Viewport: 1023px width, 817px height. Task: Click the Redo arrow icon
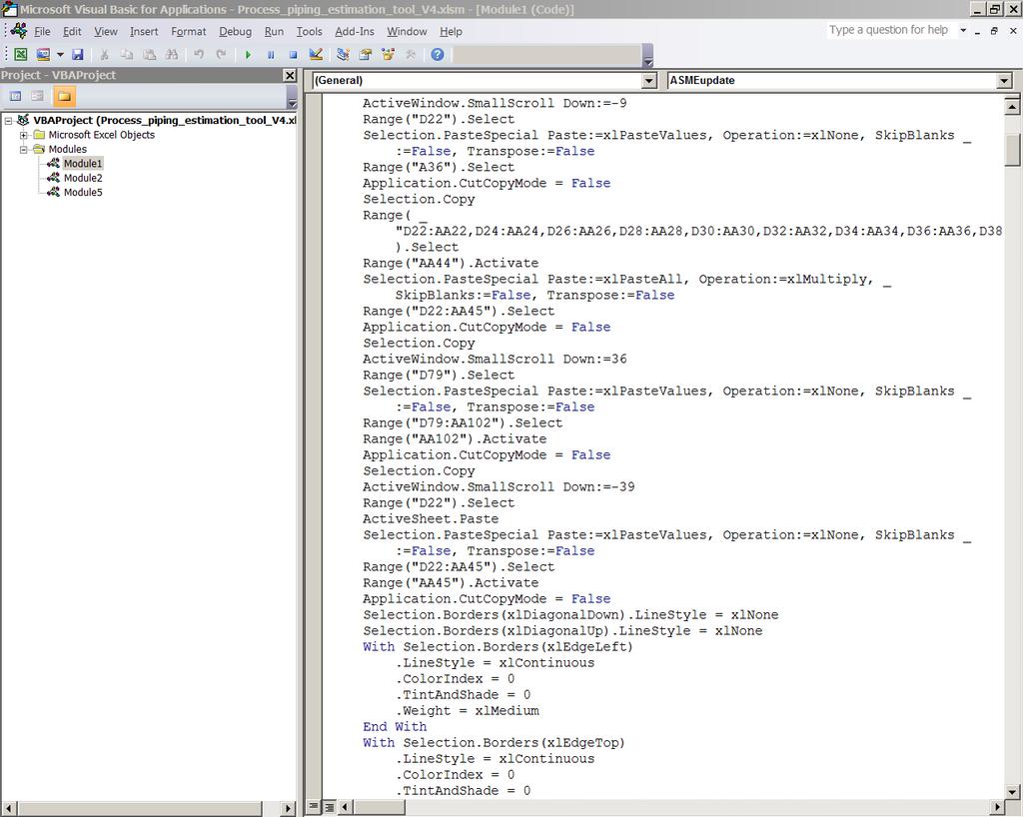point(221,55)
